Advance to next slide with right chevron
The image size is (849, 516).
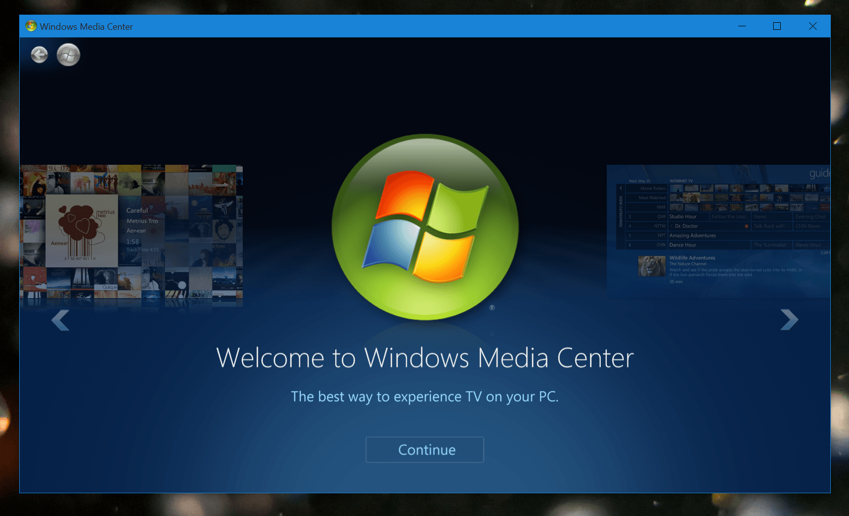tap(789, 319)
